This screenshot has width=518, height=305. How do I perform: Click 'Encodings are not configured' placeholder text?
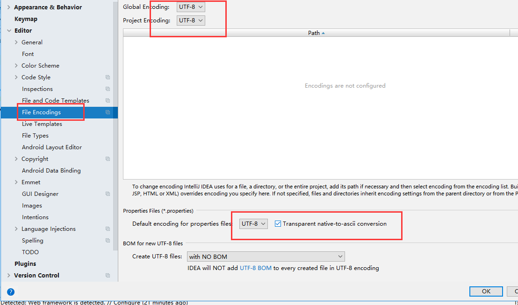tap(345, 86)
